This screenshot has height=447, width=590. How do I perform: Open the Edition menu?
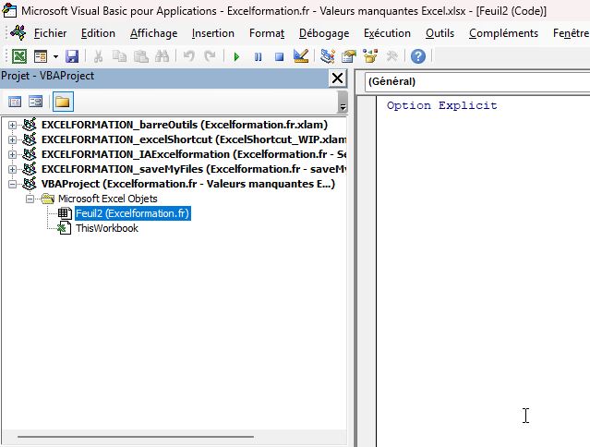[98, 33]
